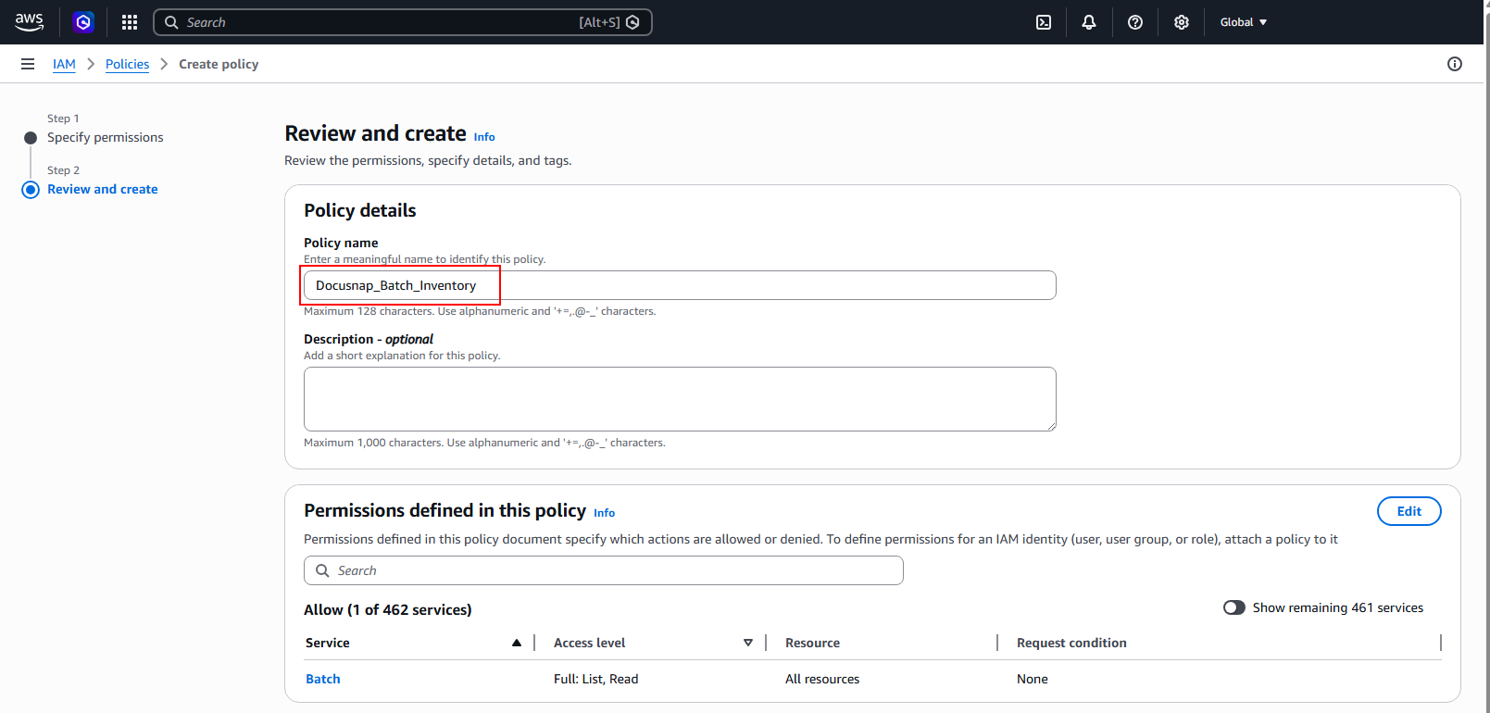Open the purple hexagon console icon
This screenshot has width=1490, height=713.
[x=83, y=22]
